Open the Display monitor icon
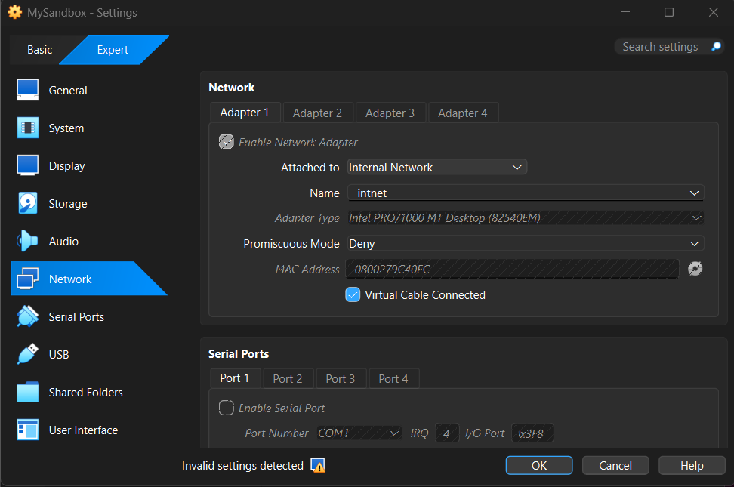 tap(28, 165)
